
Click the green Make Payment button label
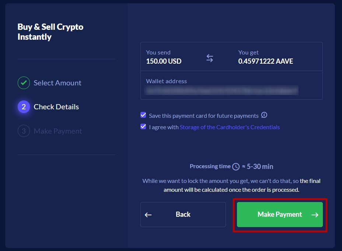pos(280,215)
